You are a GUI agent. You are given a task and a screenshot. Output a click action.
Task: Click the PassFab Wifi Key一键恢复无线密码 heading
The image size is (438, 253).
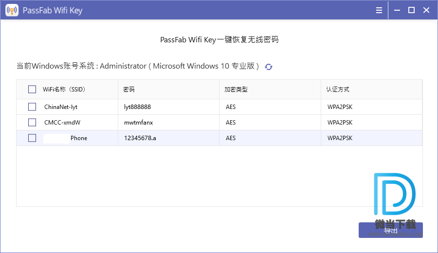[x=219, y=40]
